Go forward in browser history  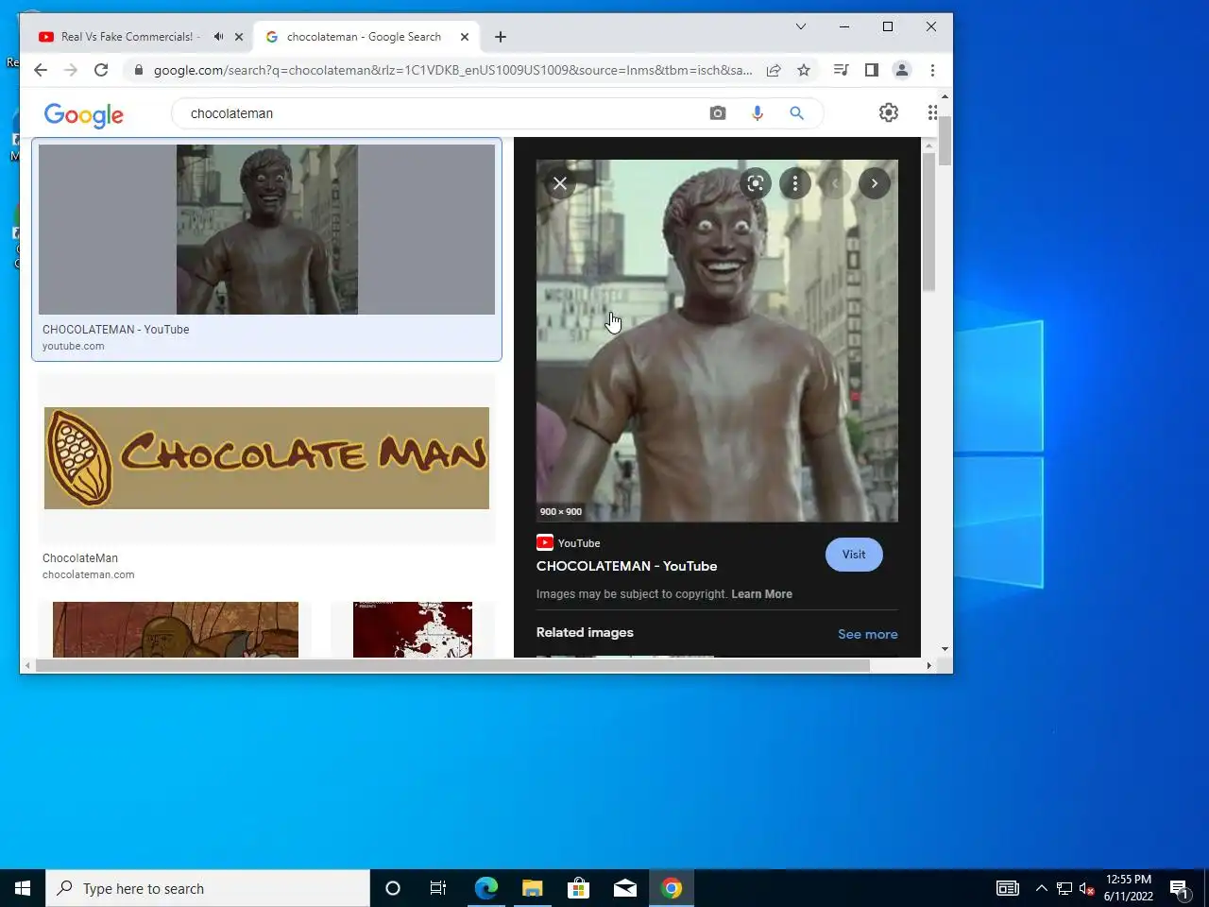[x=71, y=70]
